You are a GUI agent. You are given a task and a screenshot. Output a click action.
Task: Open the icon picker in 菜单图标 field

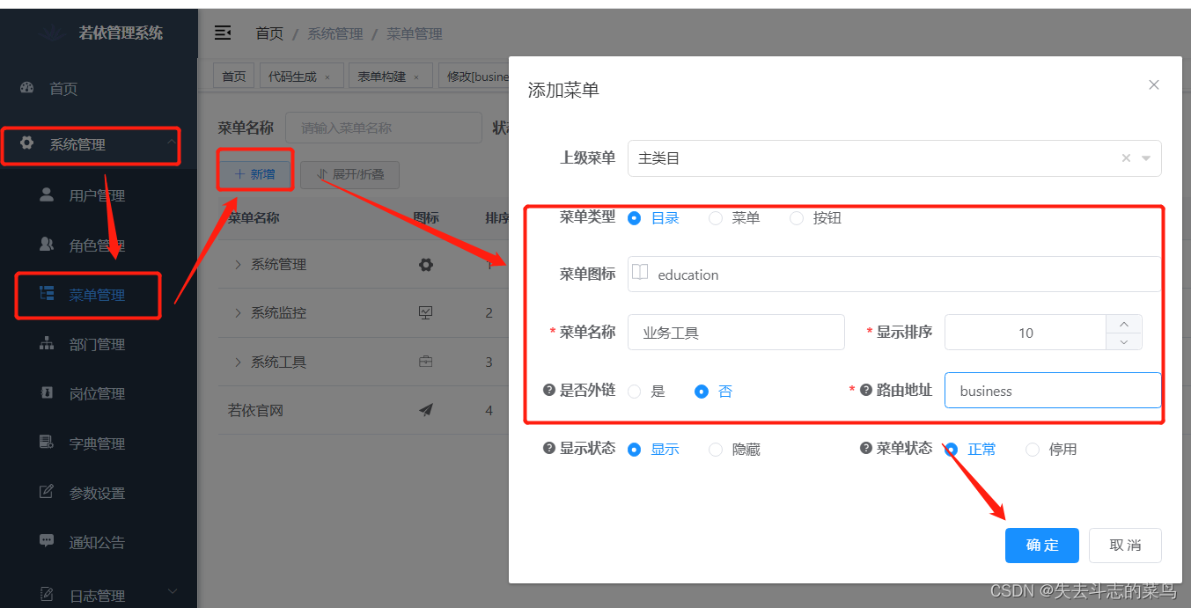click(641, 274)
